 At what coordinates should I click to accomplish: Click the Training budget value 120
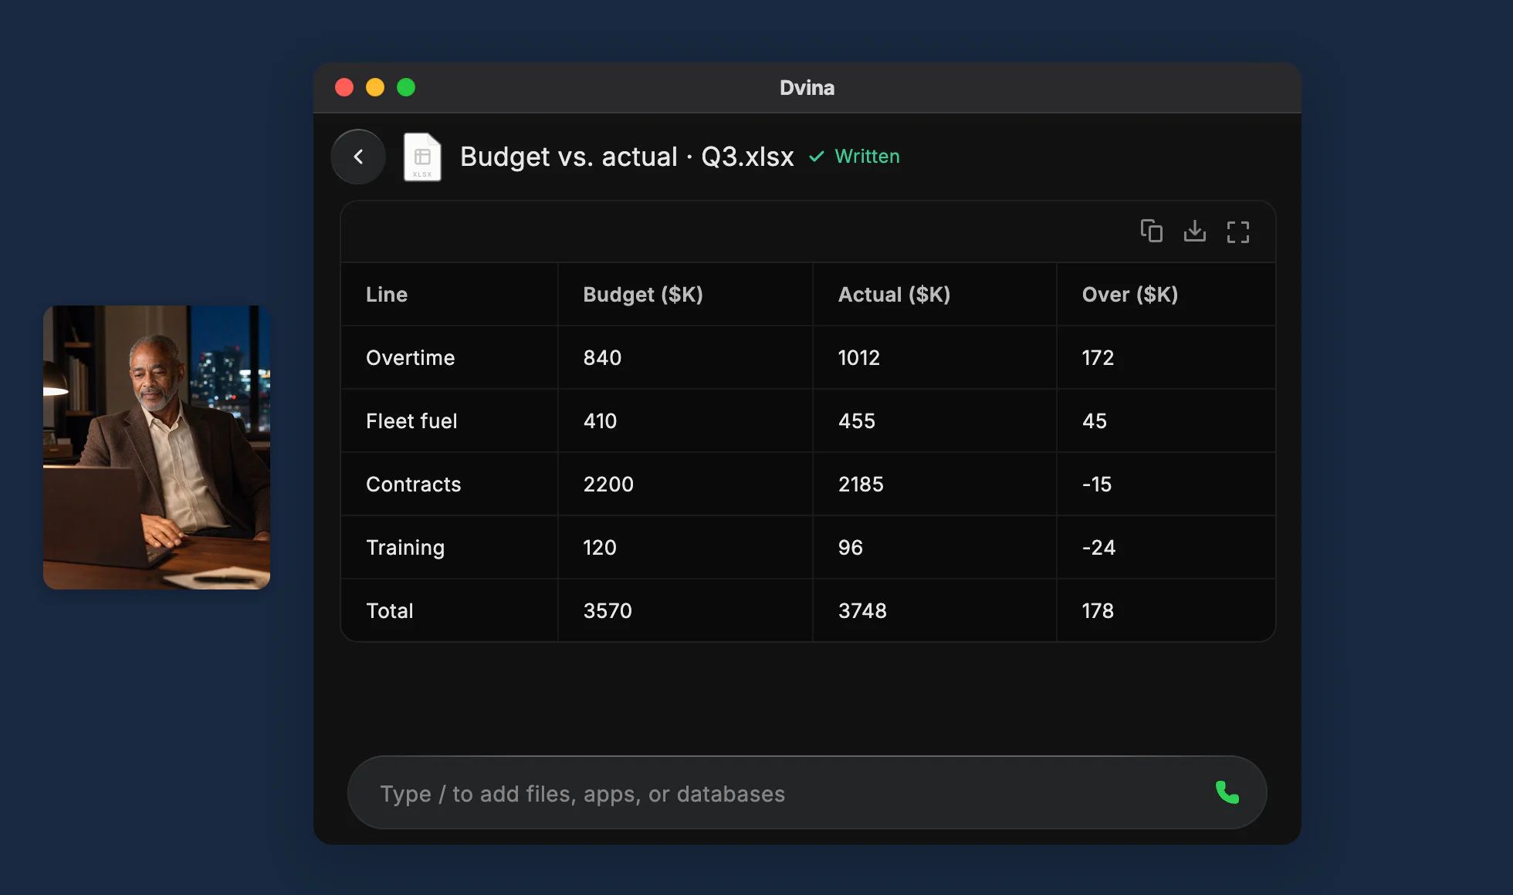click(600, 547)
